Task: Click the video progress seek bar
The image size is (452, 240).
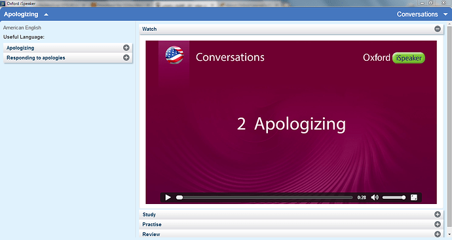Action: [265, 197]
